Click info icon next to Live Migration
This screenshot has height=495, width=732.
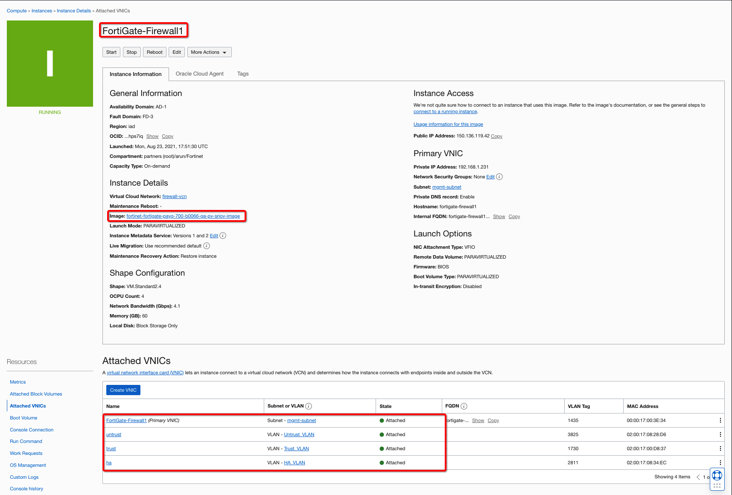[207, 246]
